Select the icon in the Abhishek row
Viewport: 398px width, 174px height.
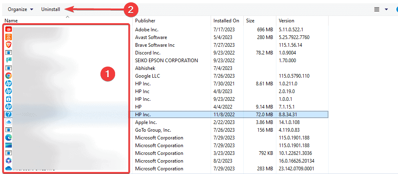pyautogui.click(x=9, y=68)
